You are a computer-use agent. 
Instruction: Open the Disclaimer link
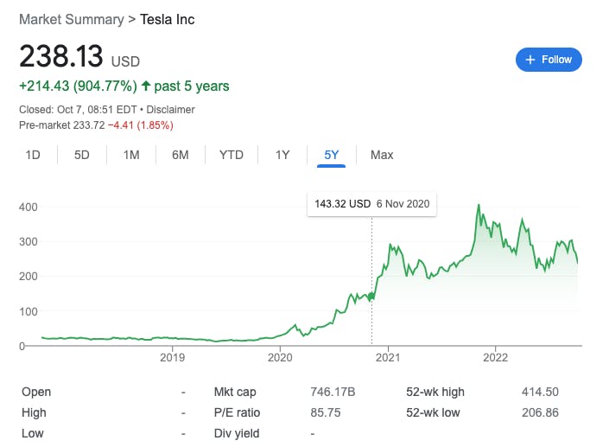(x=170, y=110)
